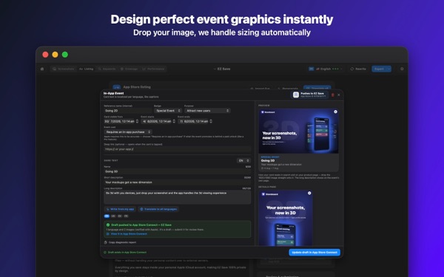Remove the details page preview image
Image resolution: width=444 pixels, height=277 pixels.
tap(309, 193)
